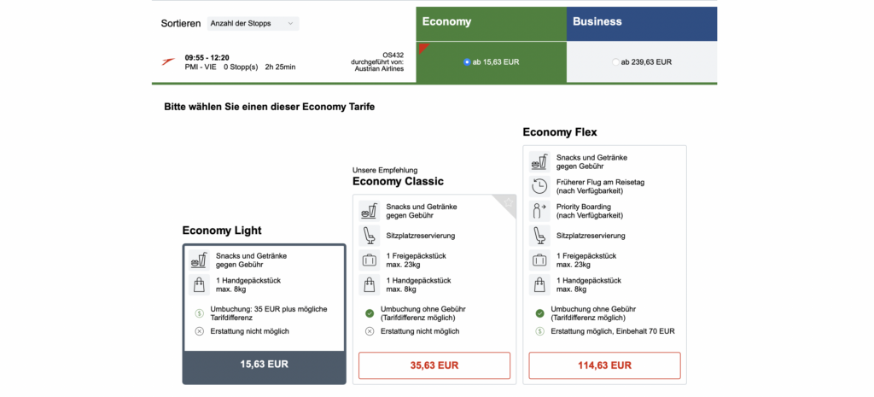
Task: Click Economy Flex refund euro icon
Action: coord(539,331)
